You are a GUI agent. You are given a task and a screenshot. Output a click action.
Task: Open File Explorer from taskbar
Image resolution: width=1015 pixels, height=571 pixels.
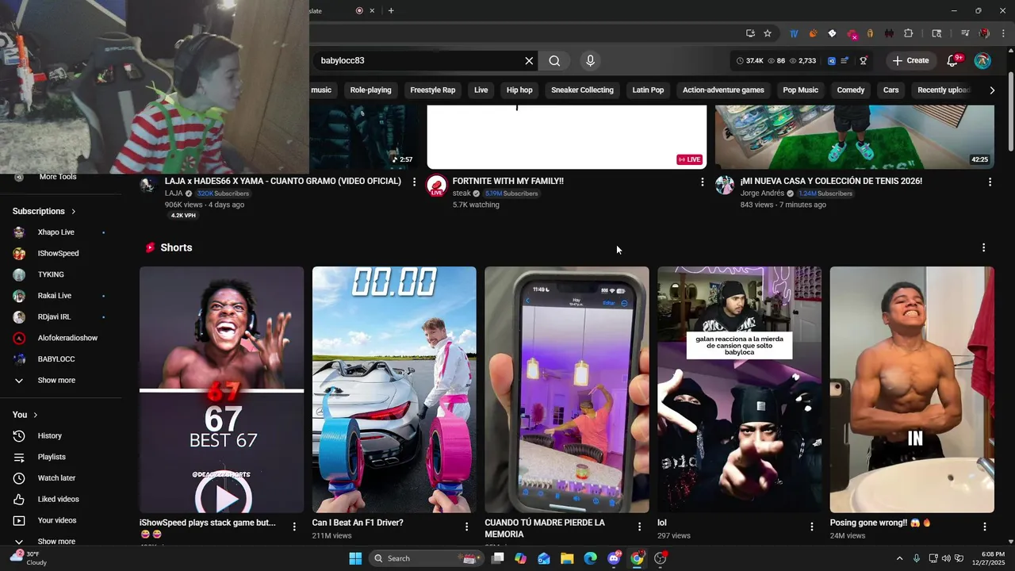567,558
